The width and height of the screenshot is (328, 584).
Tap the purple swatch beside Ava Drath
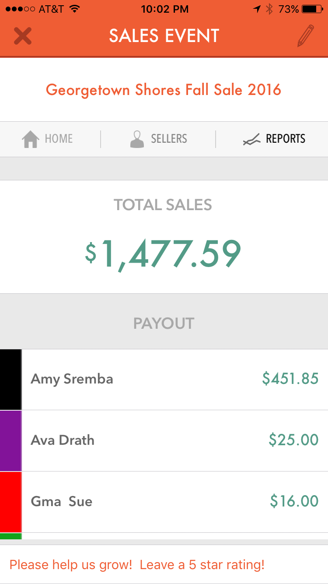pos(10,441)
